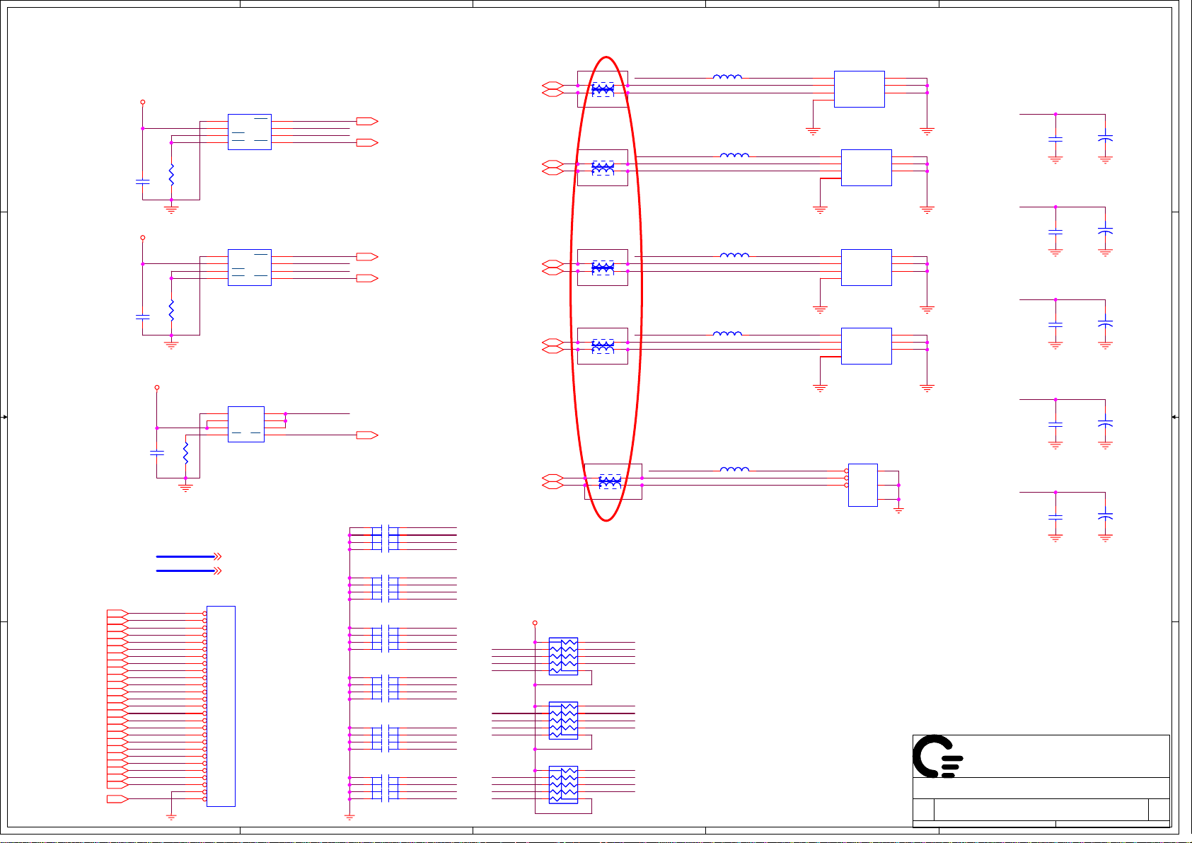Select the resistor beside the smallest left IC
This screenshot has width=1192, height=843.
tap(185, 453)
